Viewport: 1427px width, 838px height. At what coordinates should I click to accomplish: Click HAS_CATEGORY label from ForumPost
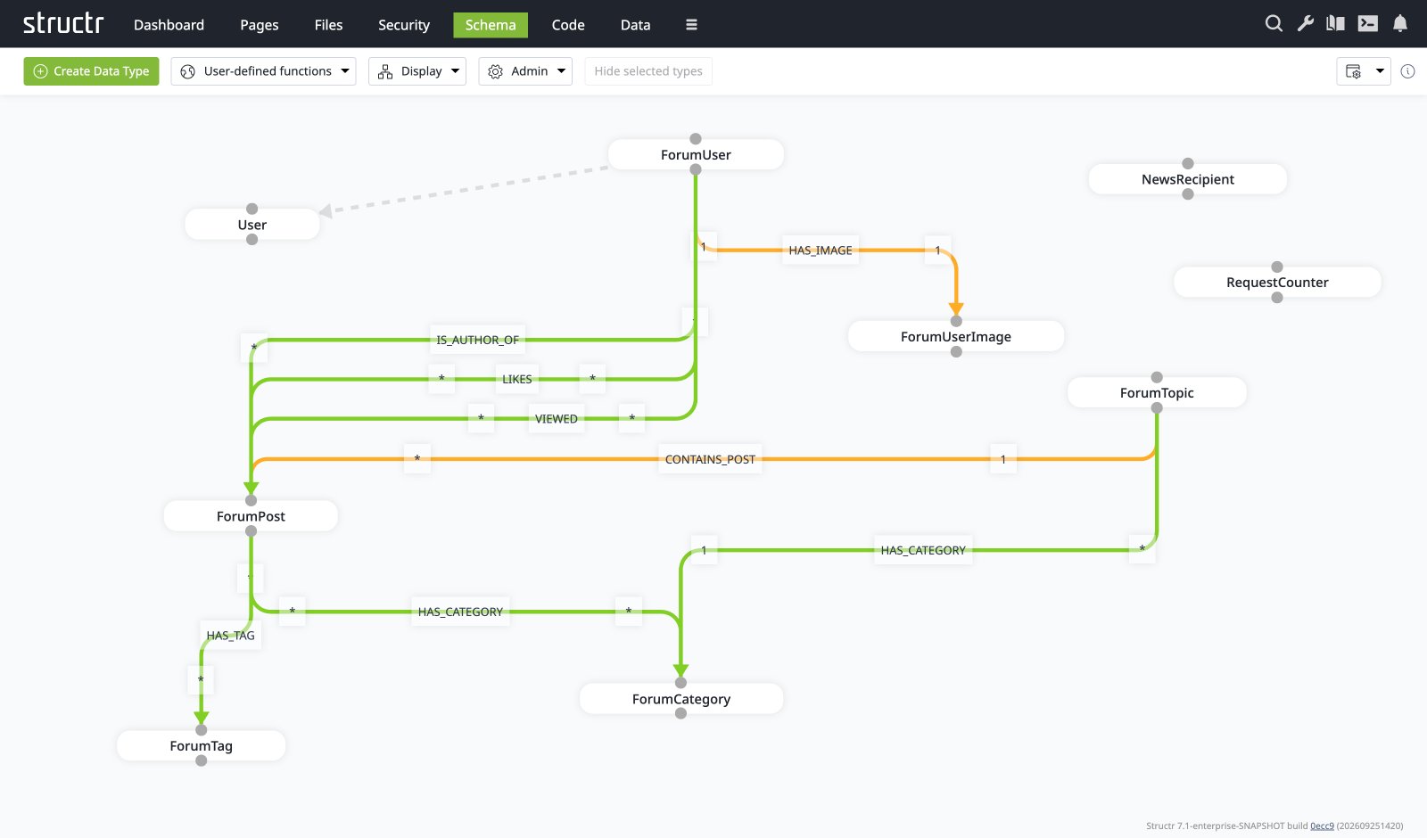coord(460,612)
